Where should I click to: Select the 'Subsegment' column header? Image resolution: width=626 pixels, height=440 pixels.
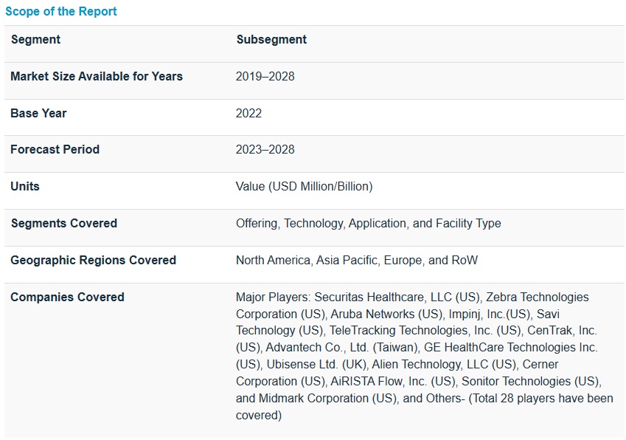tap(271, 40)
